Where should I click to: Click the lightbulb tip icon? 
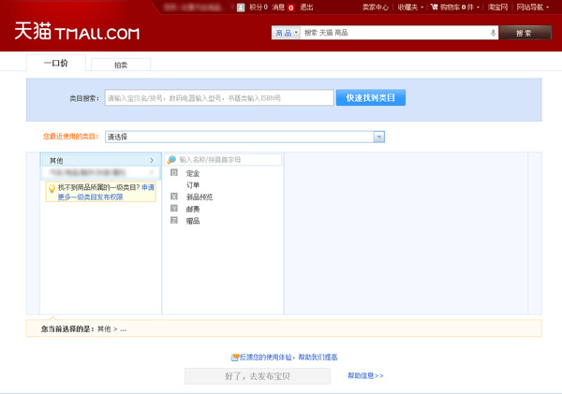click(52, 188)
